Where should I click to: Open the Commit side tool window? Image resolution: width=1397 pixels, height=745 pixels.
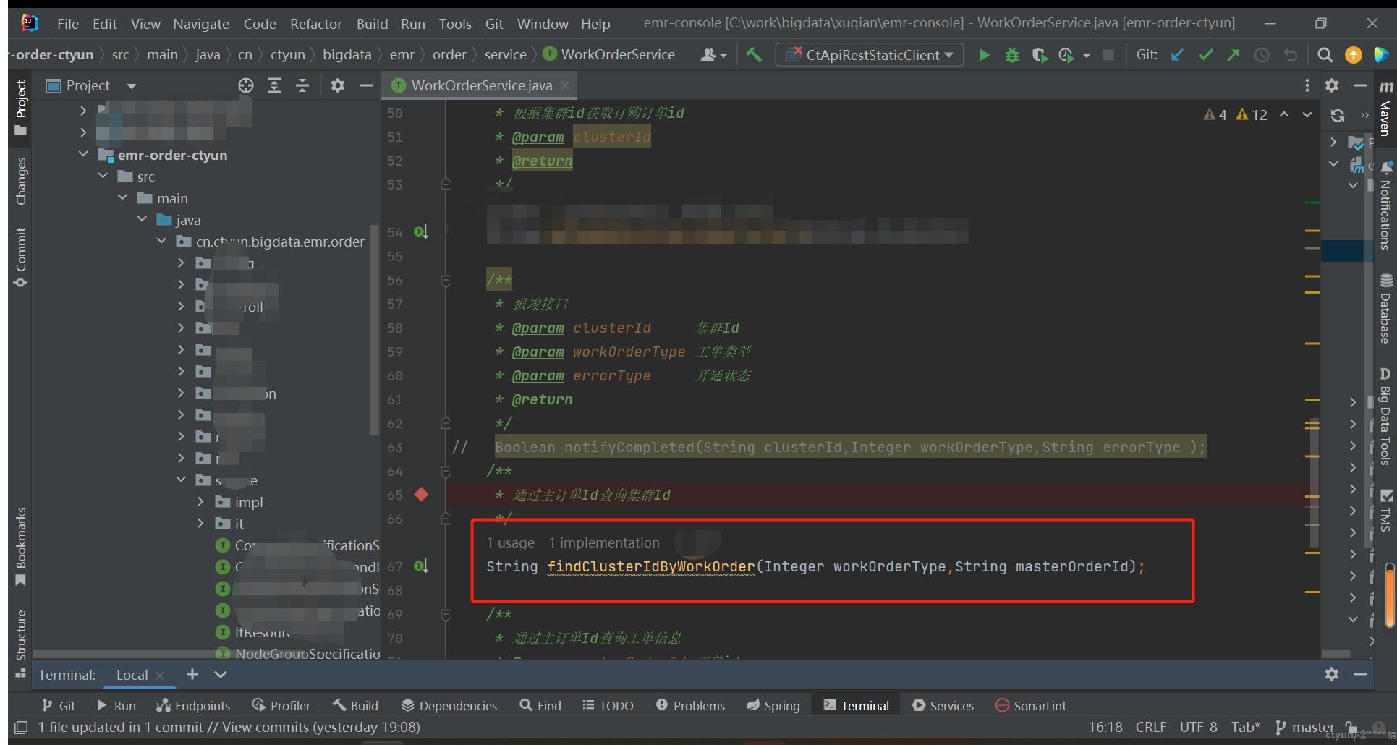20,257
